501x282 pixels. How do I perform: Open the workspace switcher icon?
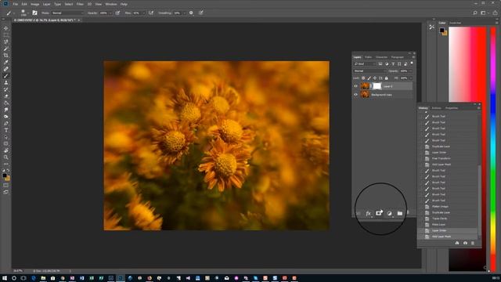click(484, 13)
